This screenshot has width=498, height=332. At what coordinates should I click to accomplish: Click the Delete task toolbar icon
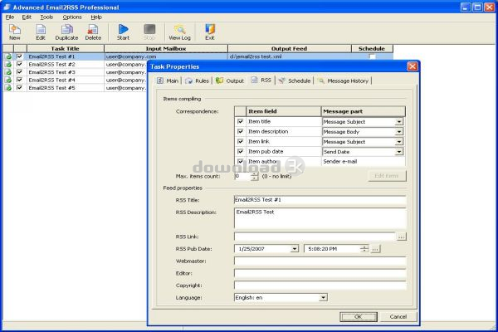[x=93, y=32]
